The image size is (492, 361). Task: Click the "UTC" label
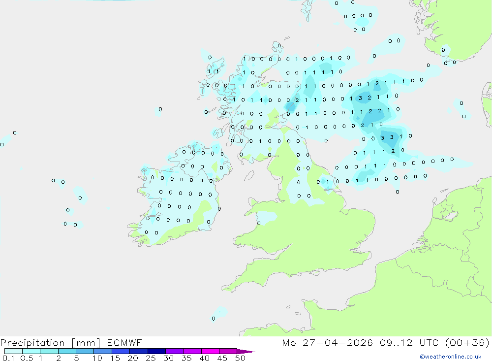point(429,342)
